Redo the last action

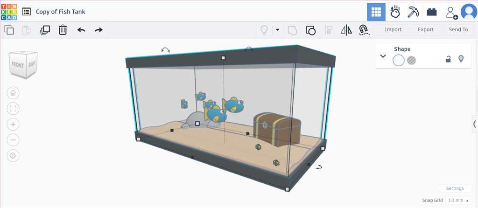click(x=98, y=30)
